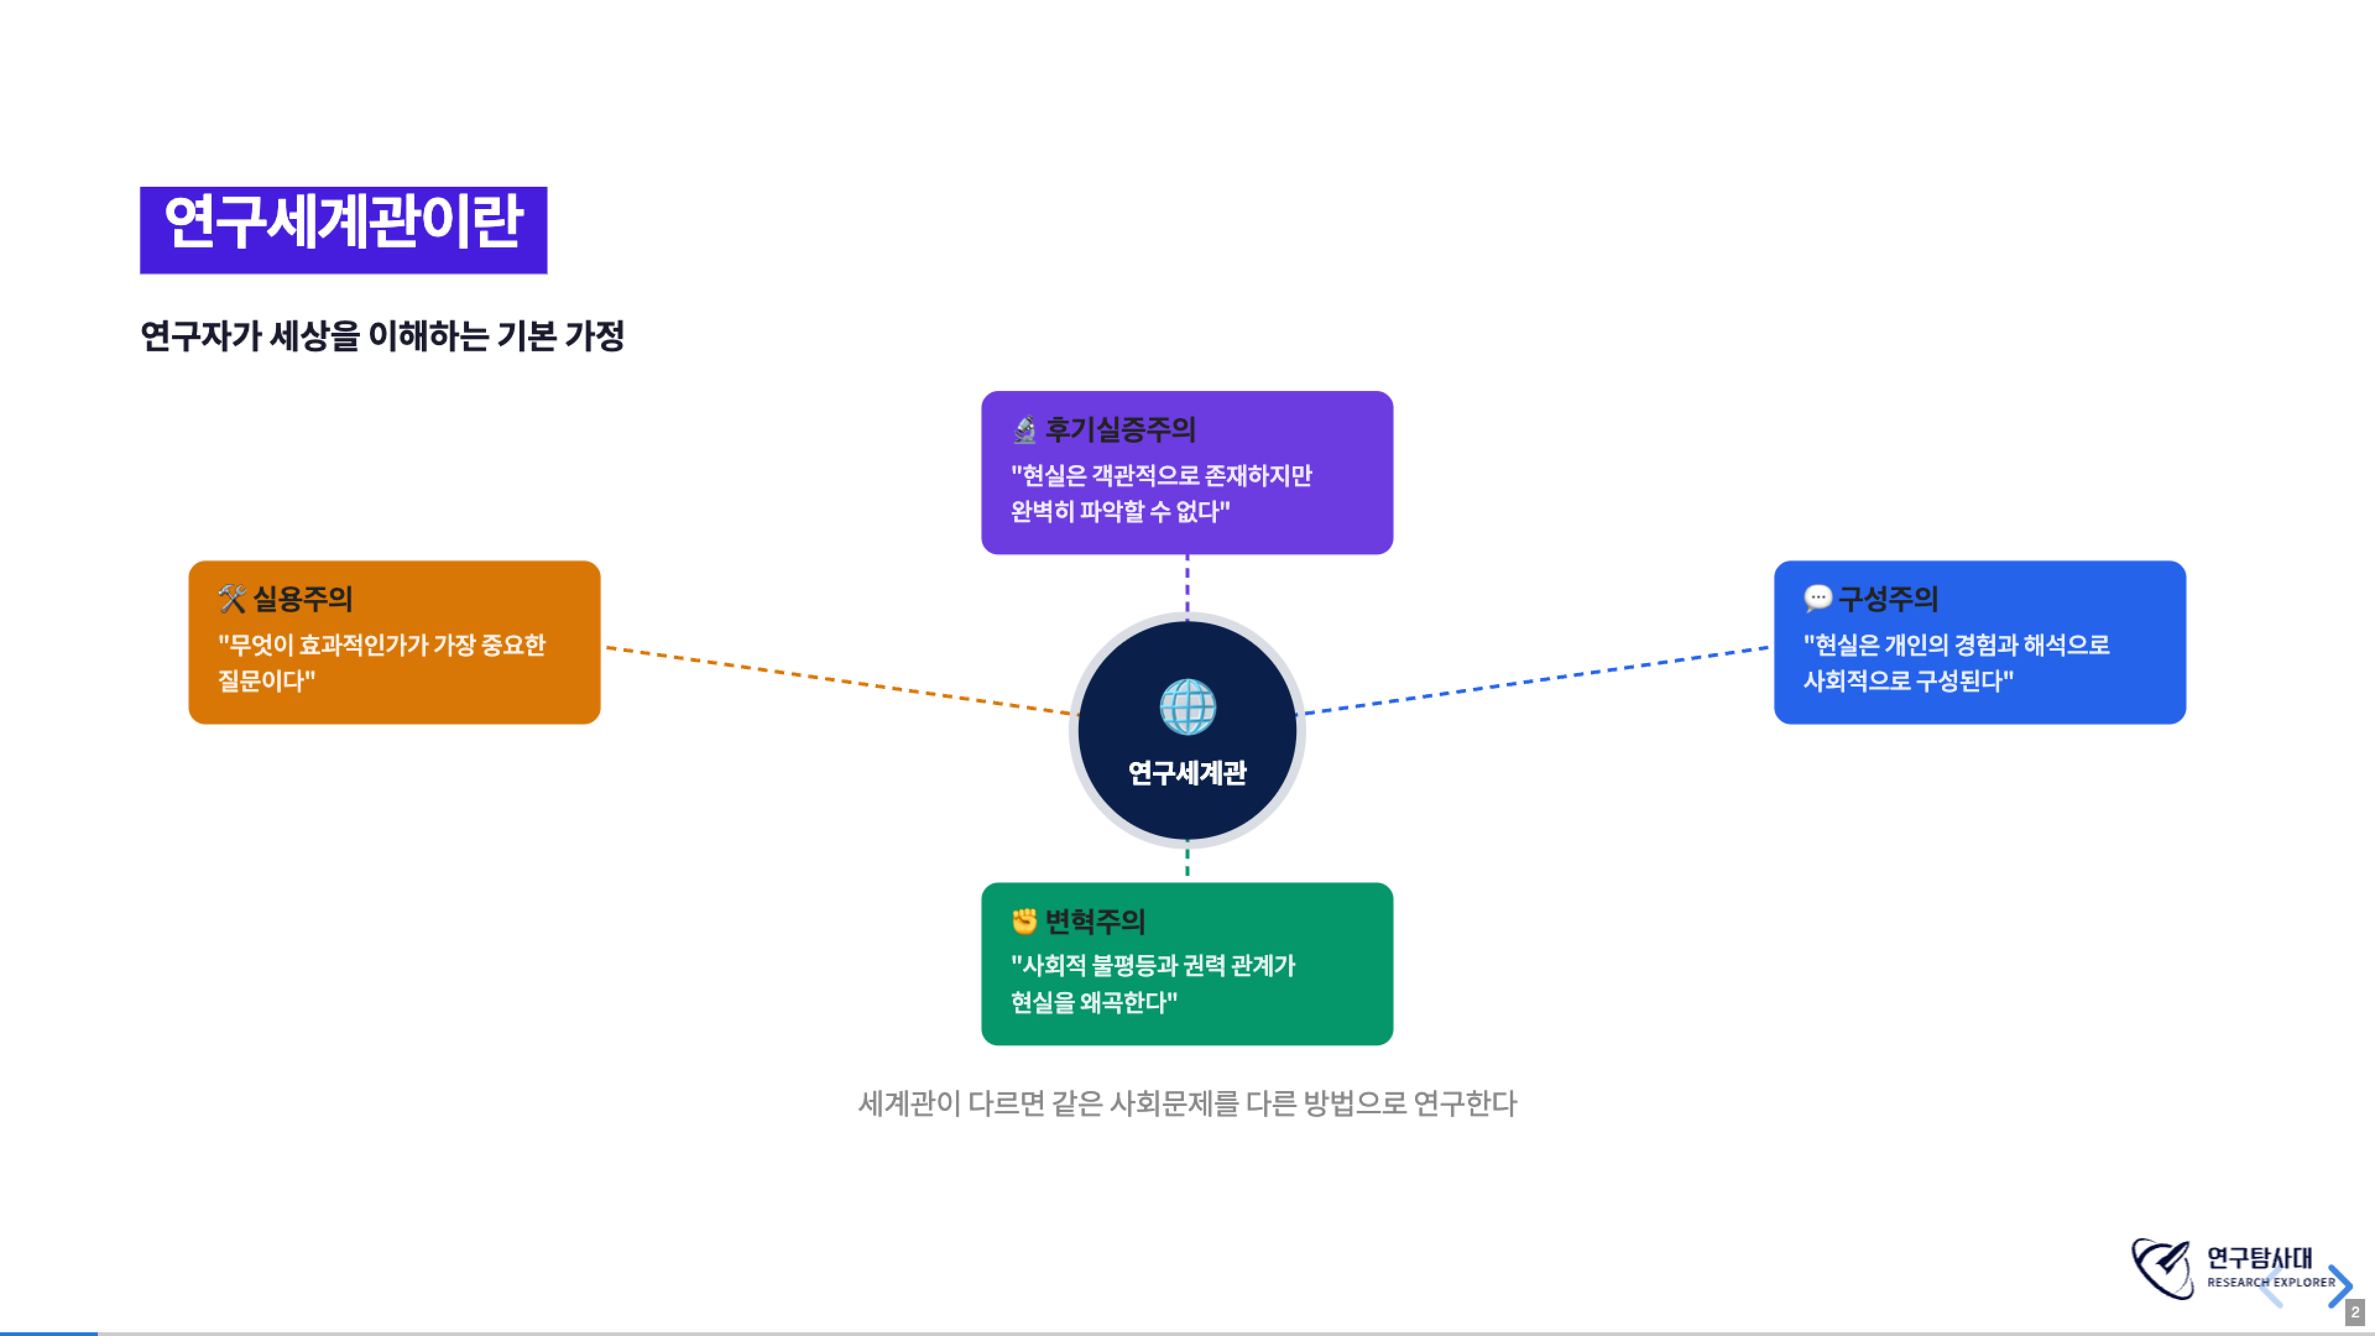Click the next slide right arrow
2375x1336 pixels.
(2340, 1285)
